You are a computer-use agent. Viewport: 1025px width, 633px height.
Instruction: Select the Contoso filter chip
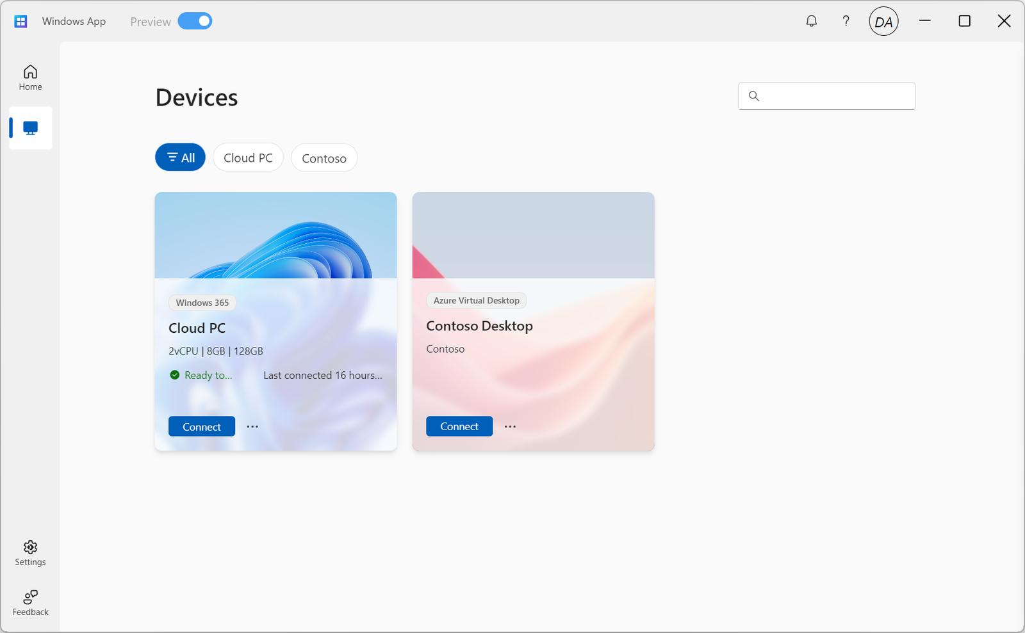[x=324, y=157]
